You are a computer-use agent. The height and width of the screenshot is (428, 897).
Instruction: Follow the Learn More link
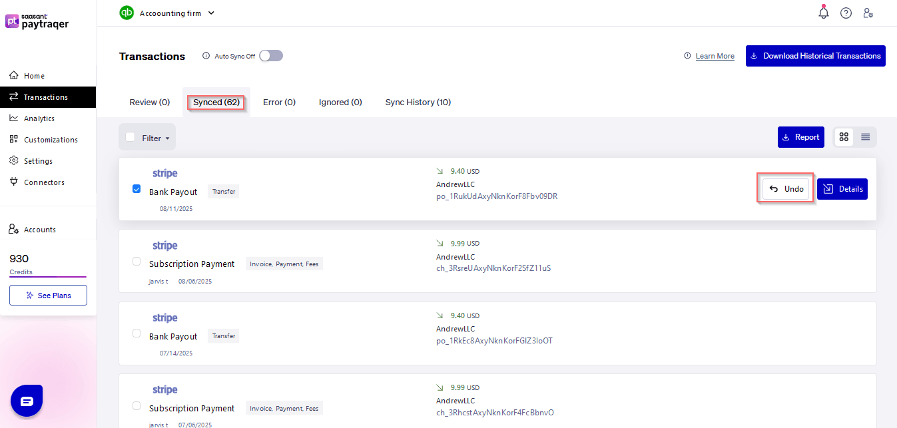715,57
